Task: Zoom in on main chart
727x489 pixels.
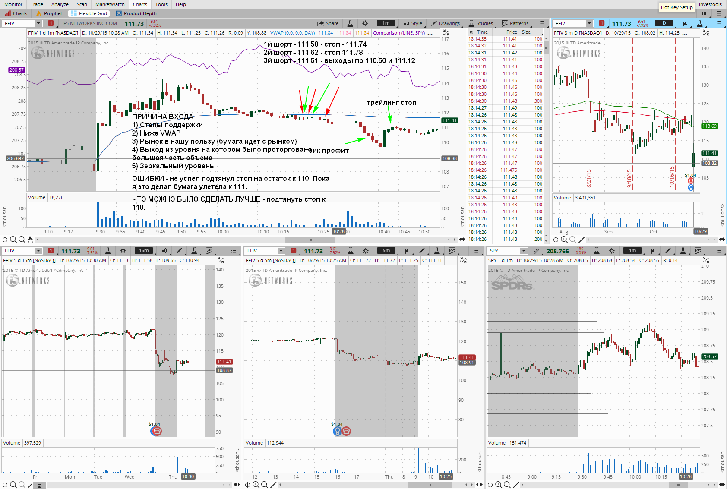Action: (13, 240)
